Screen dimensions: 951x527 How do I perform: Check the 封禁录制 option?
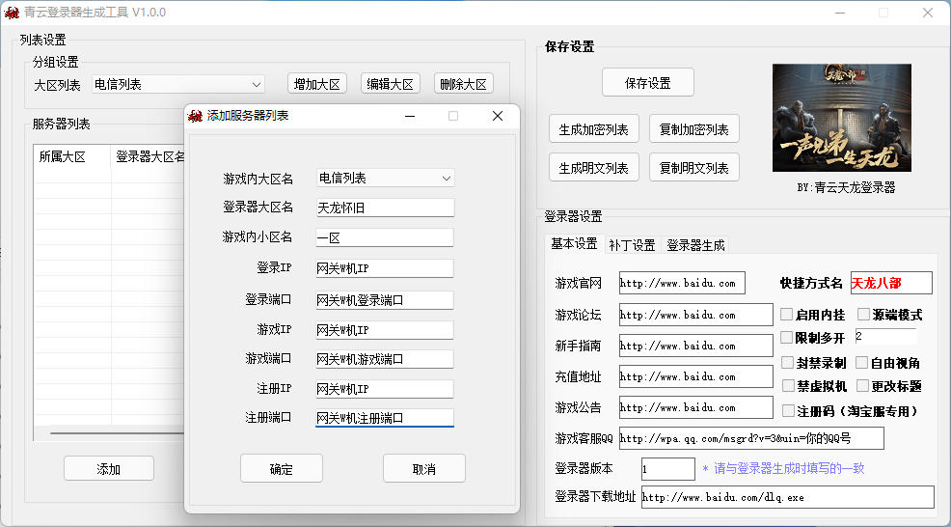point(787,363)
